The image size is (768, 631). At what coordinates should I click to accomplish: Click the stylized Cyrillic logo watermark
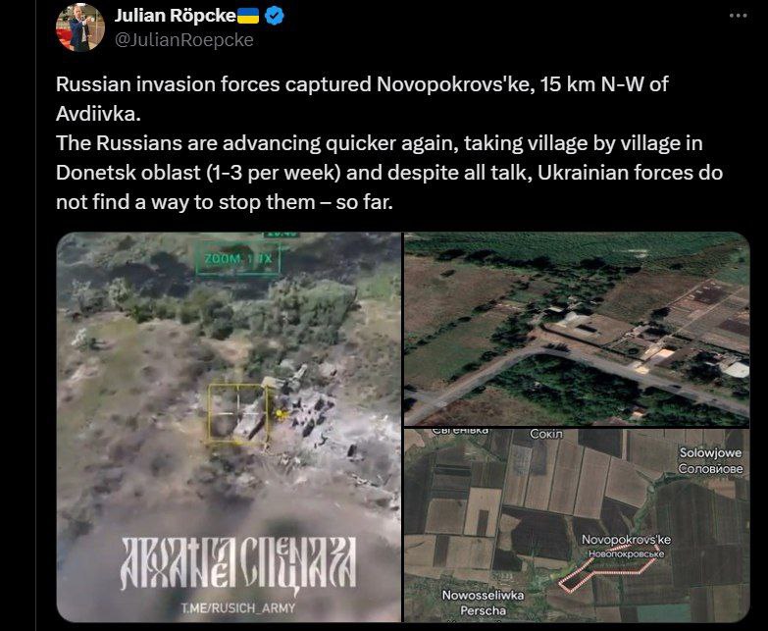point(238,563)
